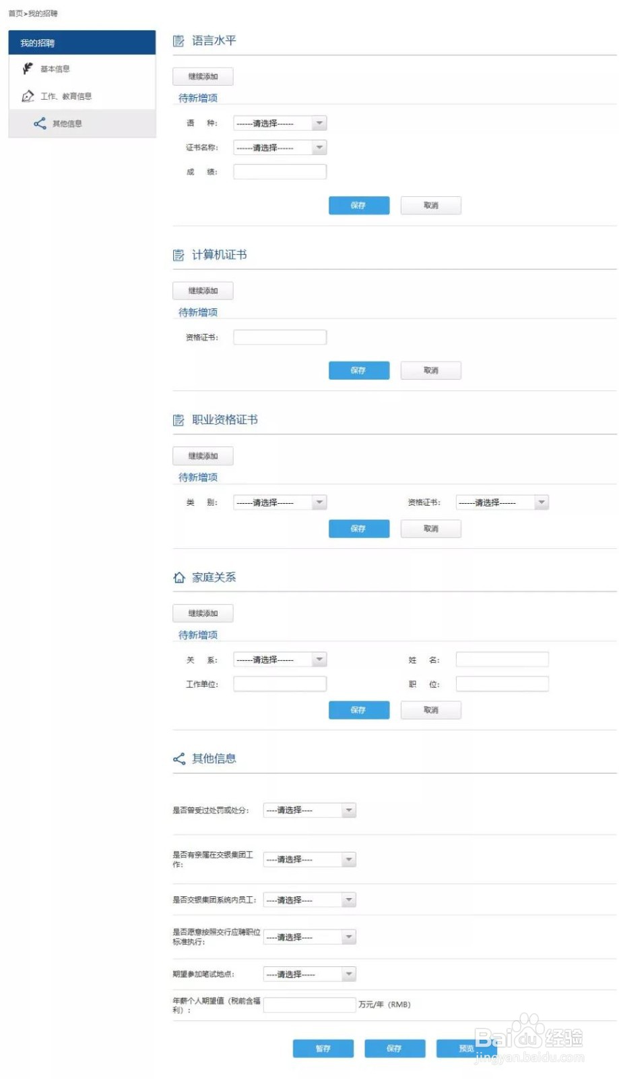Open the 证书名称 dropdown

coord(280,148)
